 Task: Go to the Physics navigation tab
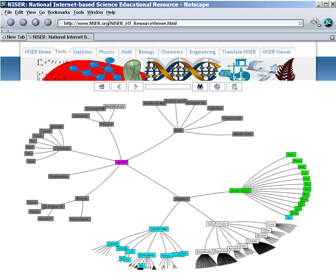[107, 52]
